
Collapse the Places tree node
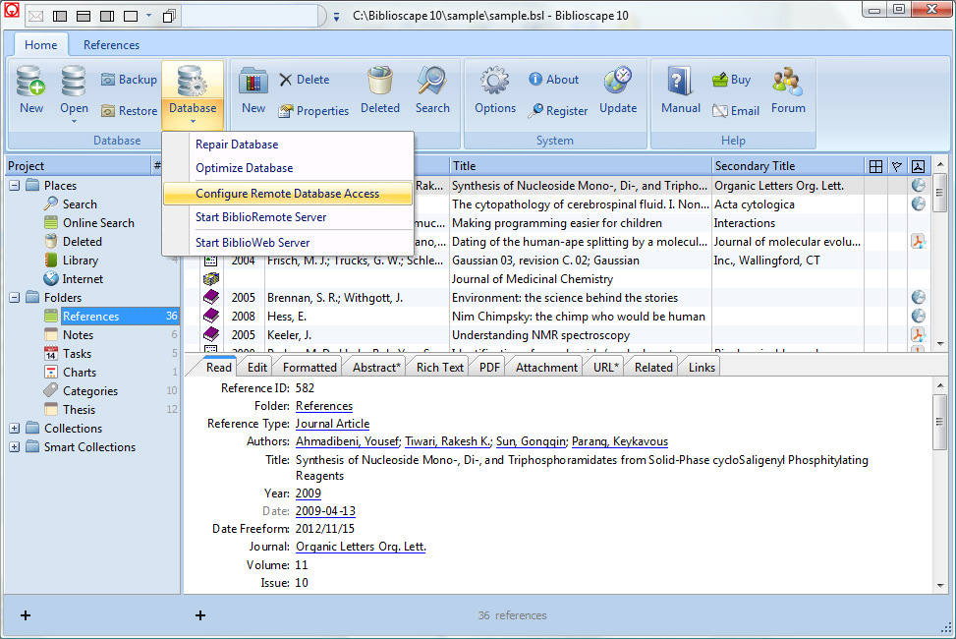(x=15, y=186)
